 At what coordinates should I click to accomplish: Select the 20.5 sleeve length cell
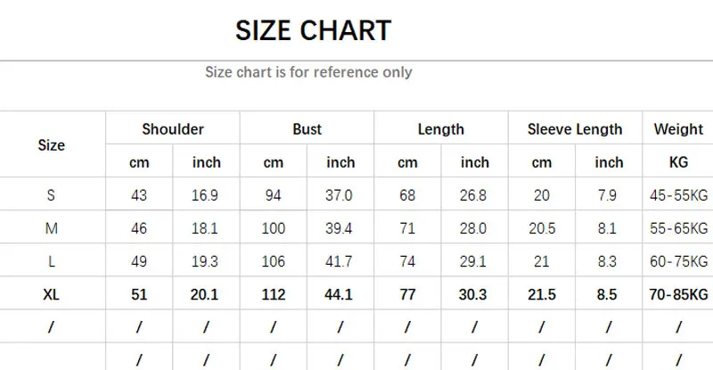(542, 228)
